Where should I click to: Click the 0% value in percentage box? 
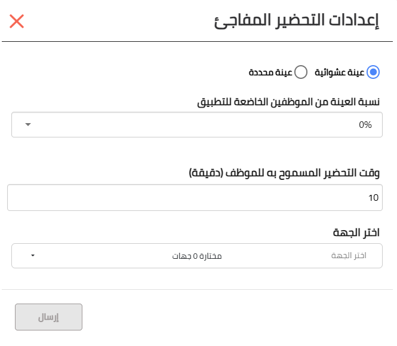[365, 125]
